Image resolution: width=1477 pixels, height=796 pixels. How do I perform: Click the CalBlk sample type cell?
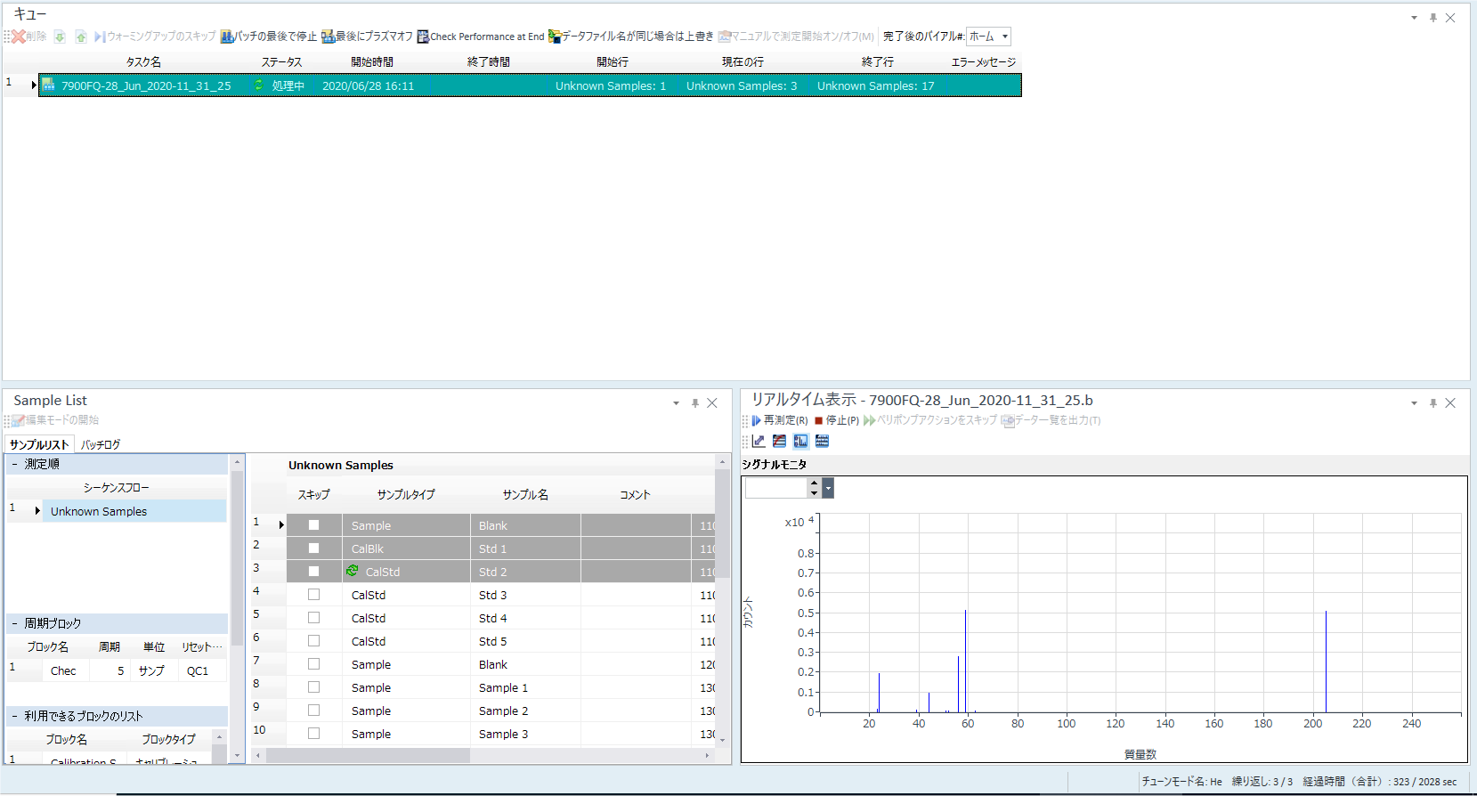406,548
